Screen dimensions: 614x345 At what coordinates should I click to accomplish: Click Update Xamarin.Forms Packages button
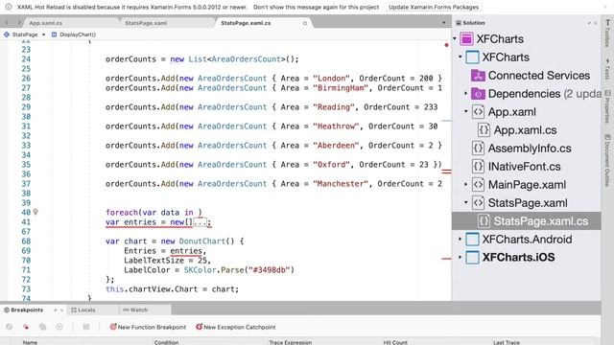[x=434, y=7]
